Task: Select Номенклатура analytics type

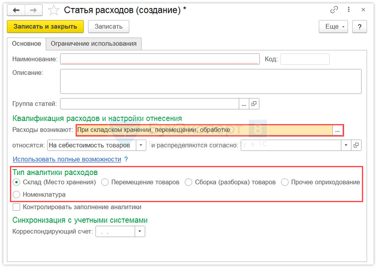Action: (x=16, y=194)
